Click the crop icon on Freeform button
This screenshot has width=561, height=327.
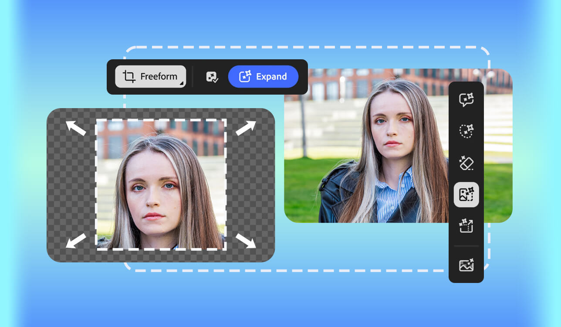pos(129,77)
